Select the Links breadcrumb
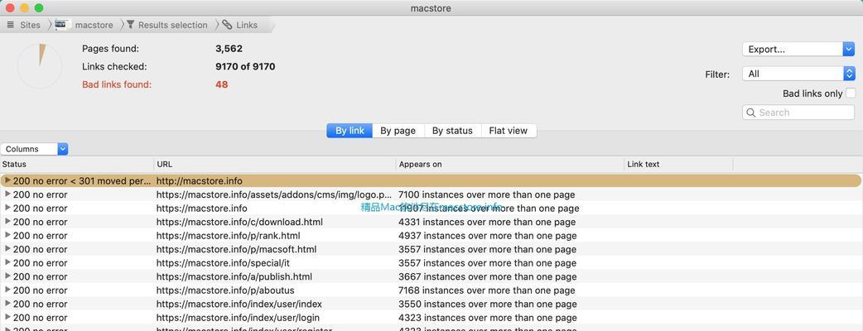863x331 pixels. pyautogui.click(x=240, y=25)
